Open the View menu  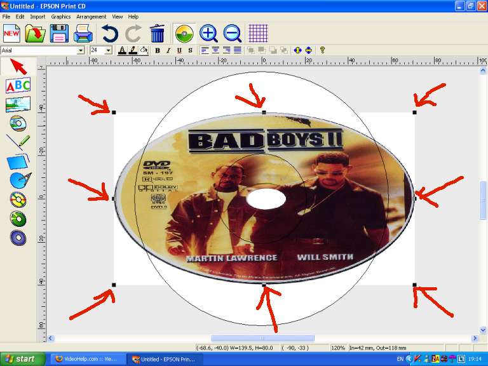[x=118, y=17]
